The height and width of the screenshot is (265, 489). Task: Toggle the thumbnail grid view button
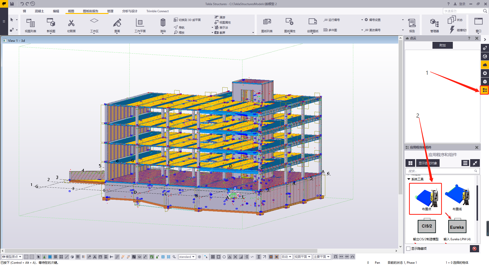pos(410,163)
